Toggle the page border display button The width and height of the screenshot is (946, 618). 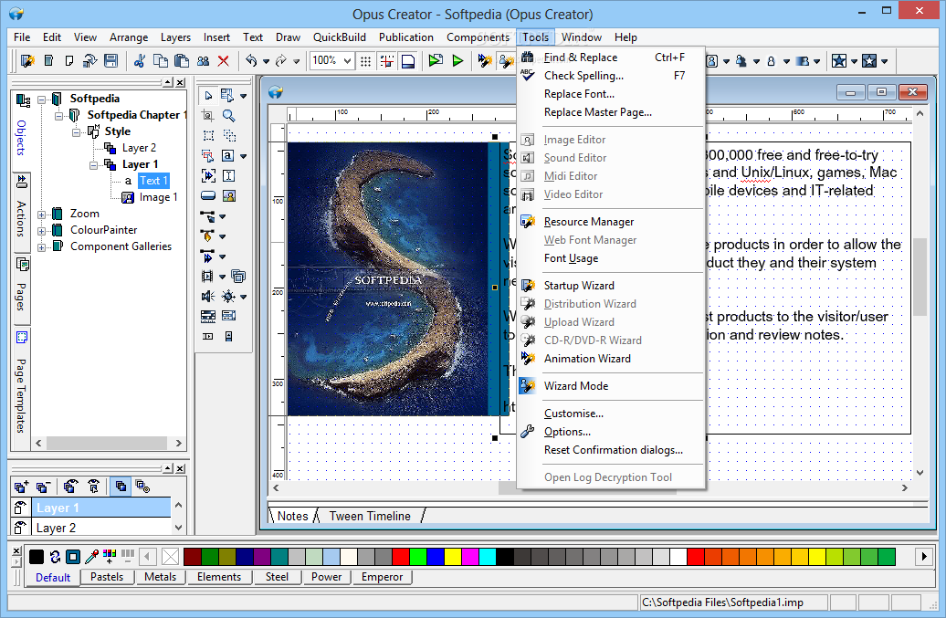pos(408,61)
